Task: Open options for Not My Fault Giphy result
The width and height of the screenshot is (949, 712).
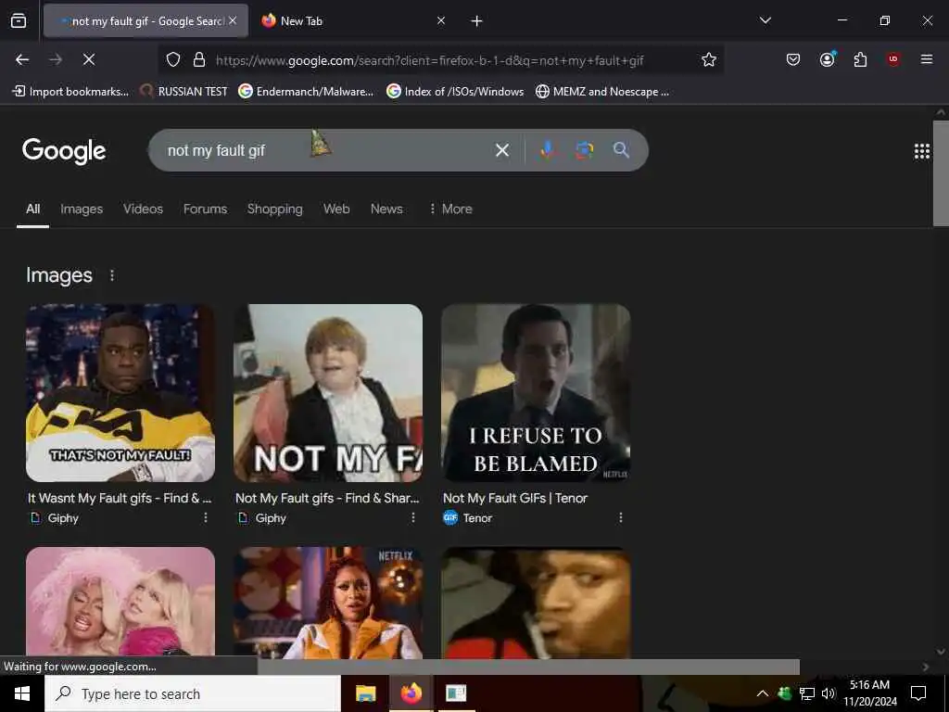Action: click(x=413, y=517)
